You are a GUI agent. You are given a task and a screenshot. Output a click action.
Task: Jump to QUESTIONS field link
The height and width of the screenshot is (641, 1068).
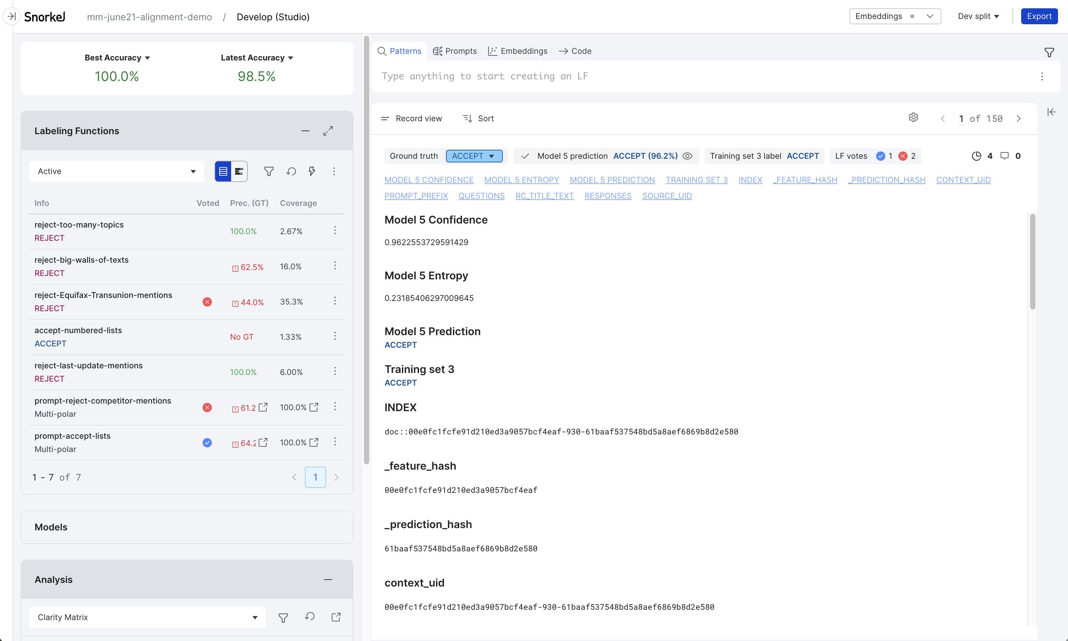pos(482,196)
